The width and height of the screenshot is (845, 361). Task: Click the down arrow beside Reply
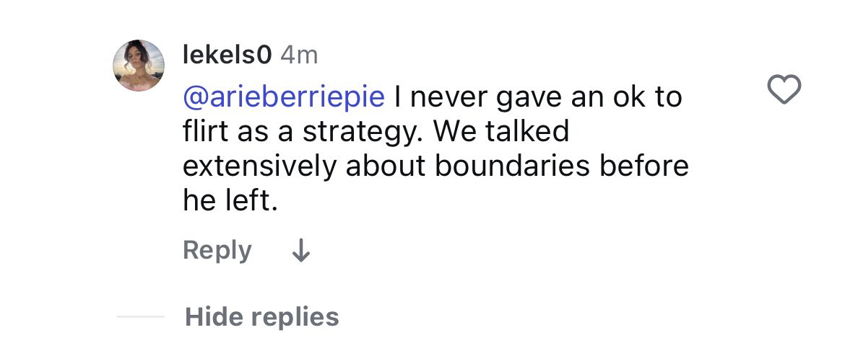coord(300,251)
